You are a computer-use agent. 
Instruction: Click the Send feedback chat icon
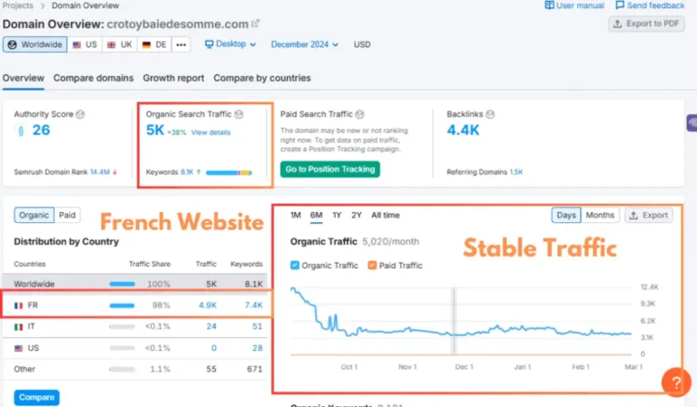click(x=620, y=5)
